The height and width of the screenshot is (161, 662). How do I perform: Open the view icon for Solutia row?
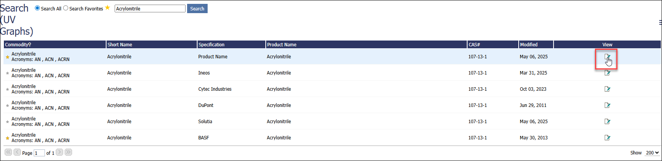[607, 122]
